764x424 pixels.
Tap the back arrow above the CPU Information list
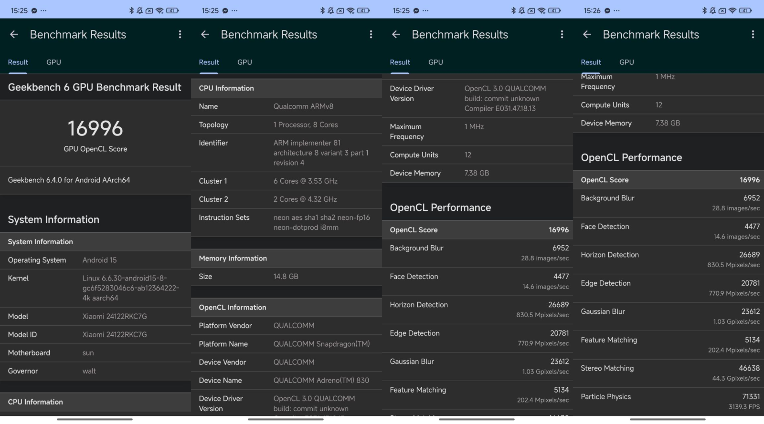pyautogui.click(x=205, y=34)
